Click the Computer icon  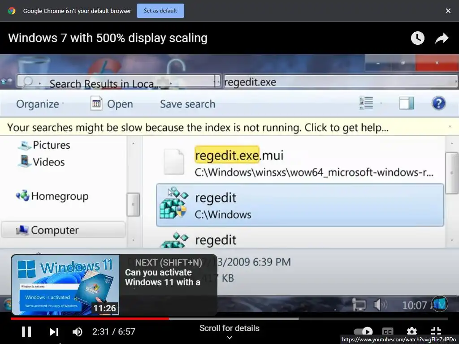tap(22, 230)
